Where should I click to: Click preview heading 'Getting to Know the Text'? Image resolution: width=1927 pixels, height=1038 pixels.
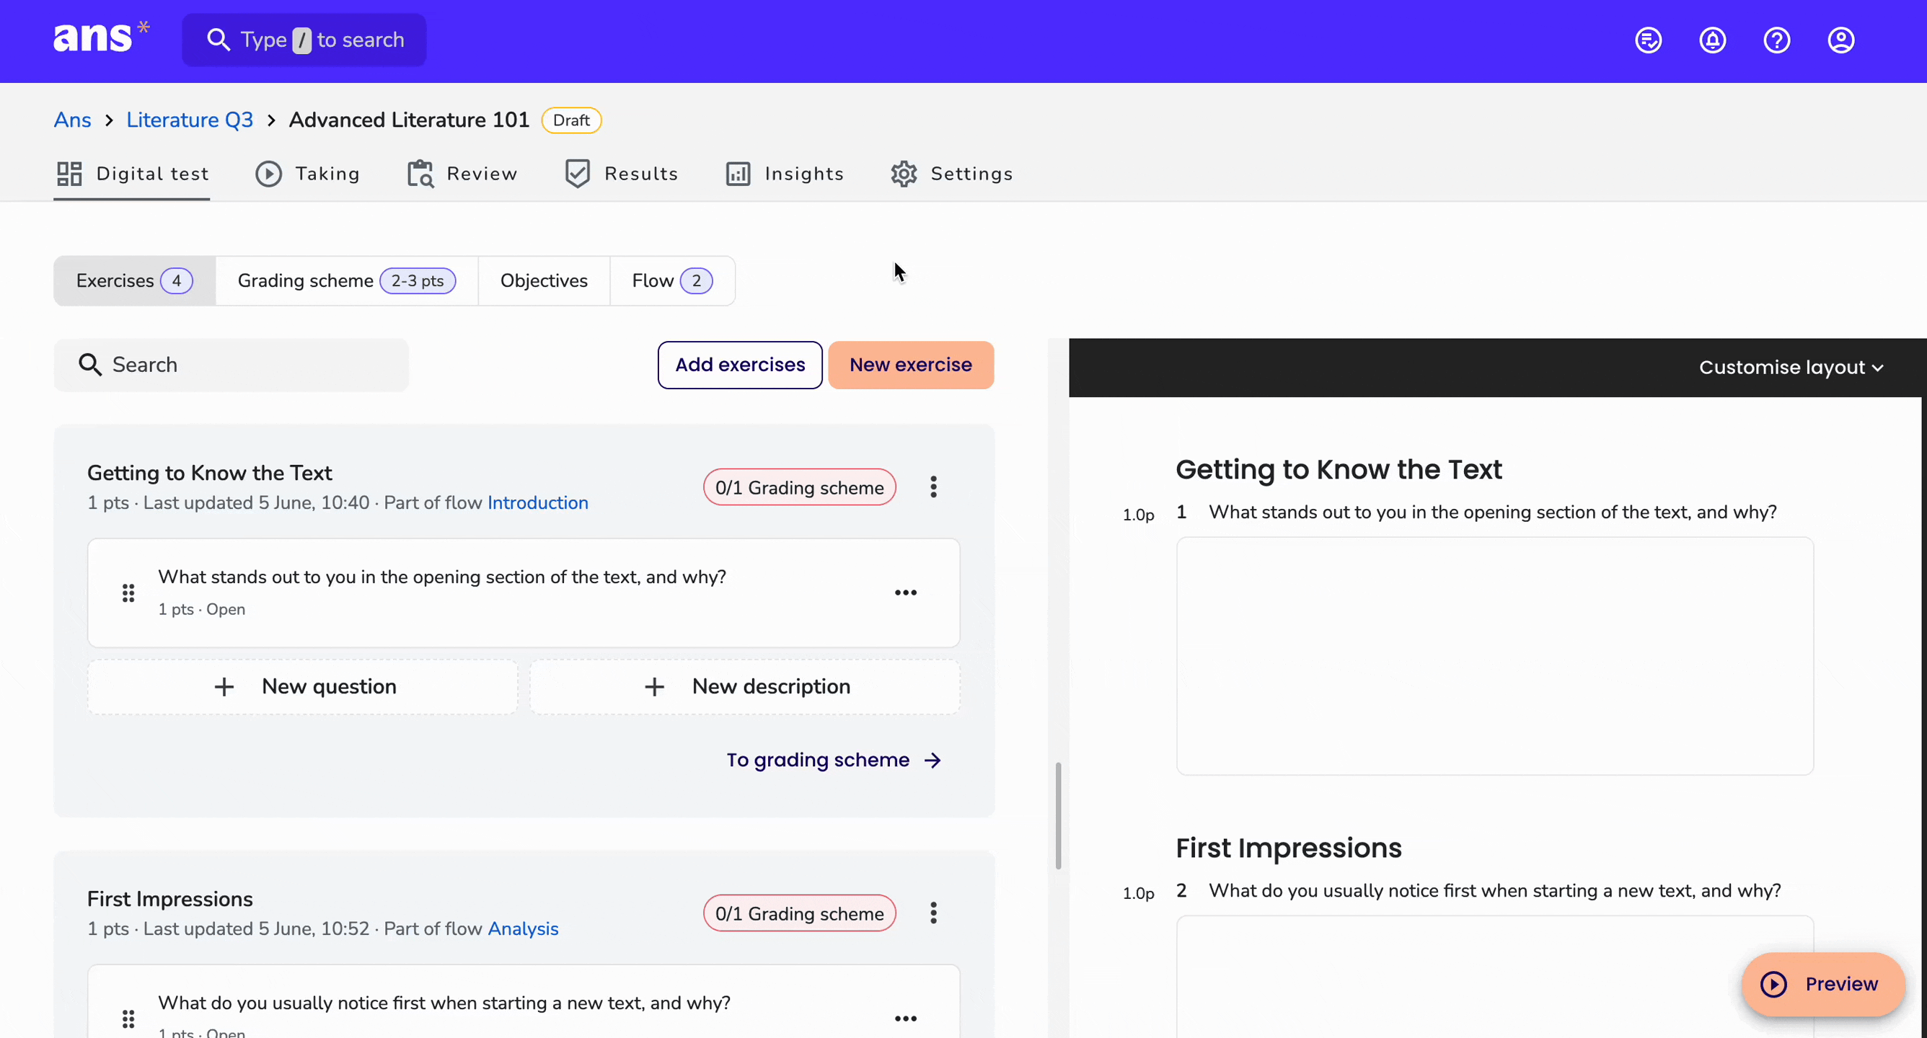pos(1339,470)
